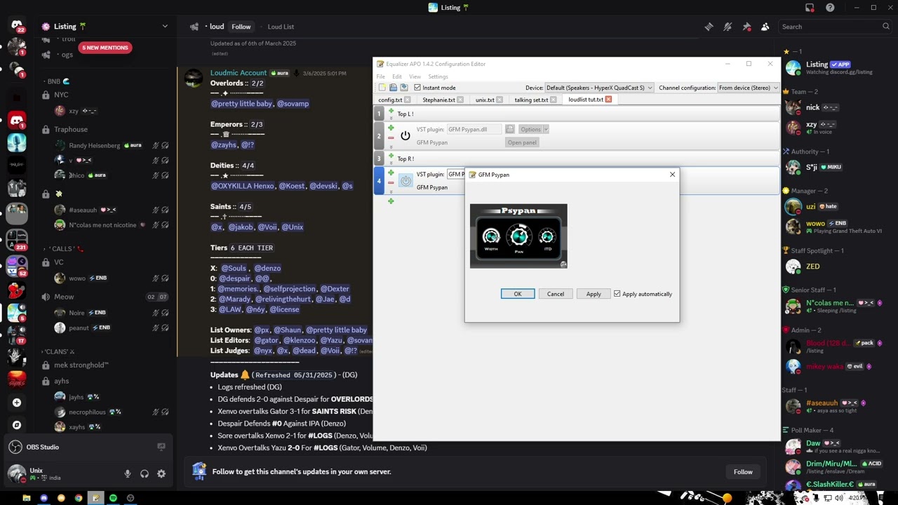Expand the 'CLANS' channel category
898x505 pixels.
(58, 351)
